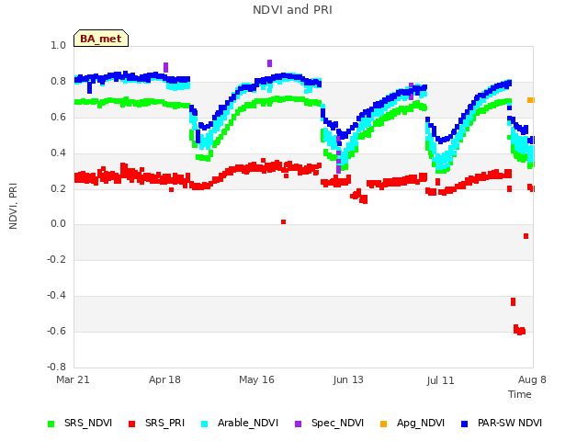Click the Jun 13 date tick label
The image size is (588, 441).
(x=348, y=379)
